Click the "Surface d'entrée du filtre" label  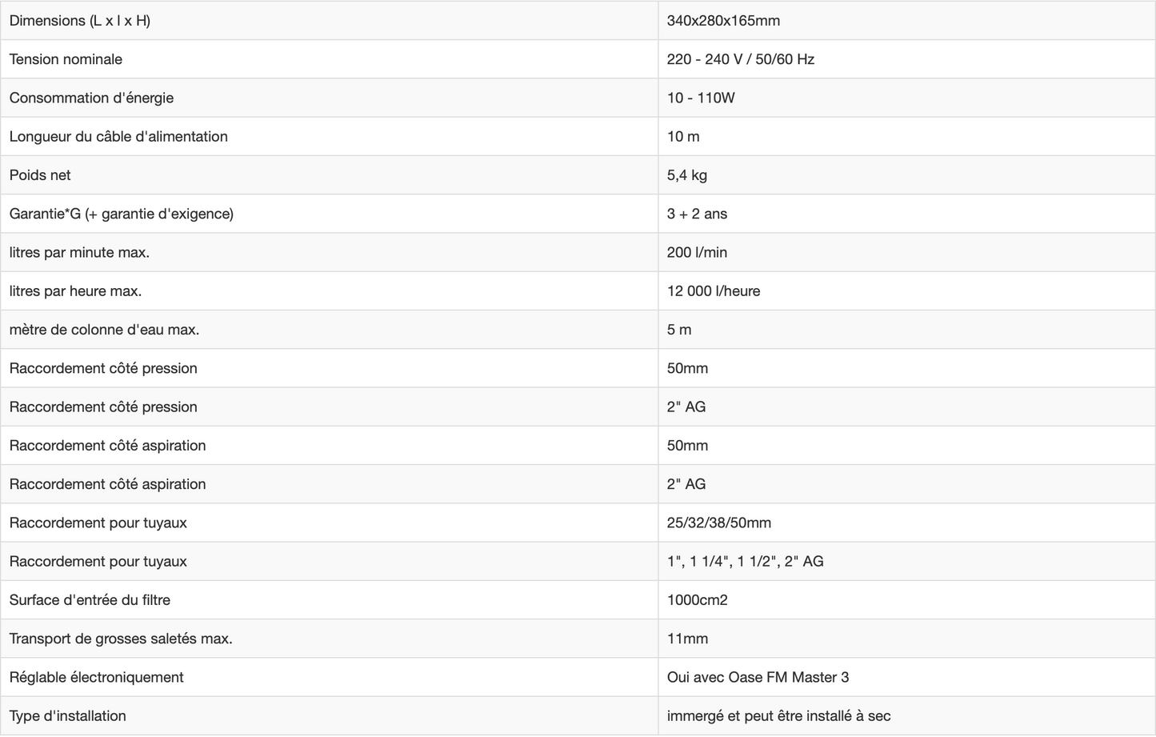(90, 600)
